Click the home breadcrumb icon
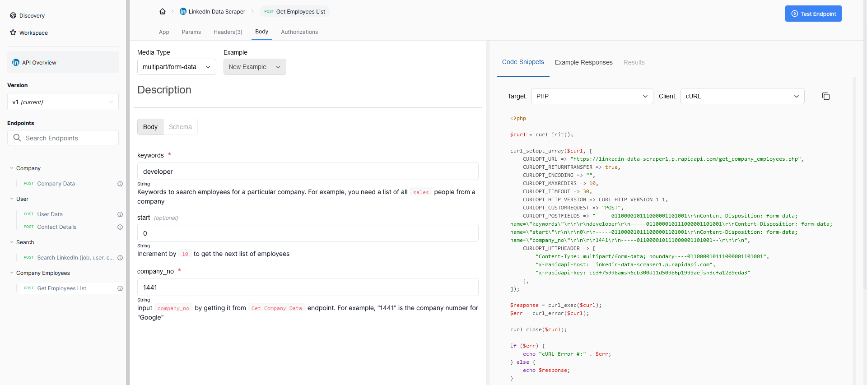Screen dimensions: 867x385 click(163, 12)
